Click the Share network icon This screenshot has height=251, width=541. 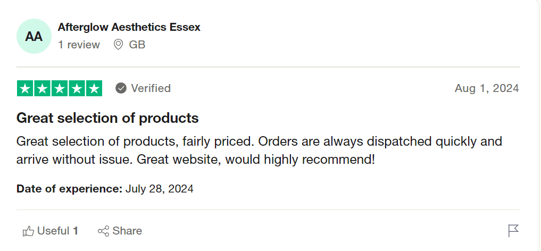(104, 231)
